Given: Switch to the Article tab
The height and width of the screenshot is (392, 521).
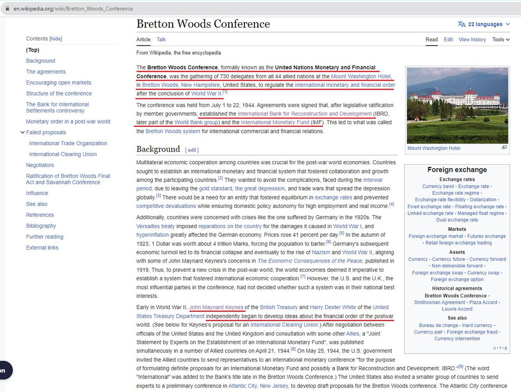Looking at the screenshot, I should [143, 40].
